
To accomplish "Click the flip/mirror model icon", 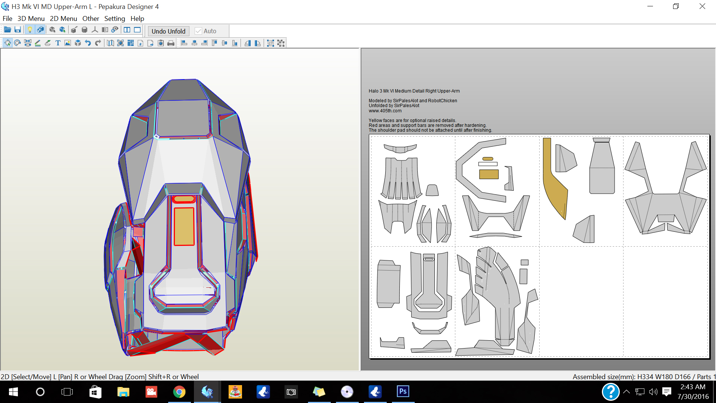I will coord(105,30).
